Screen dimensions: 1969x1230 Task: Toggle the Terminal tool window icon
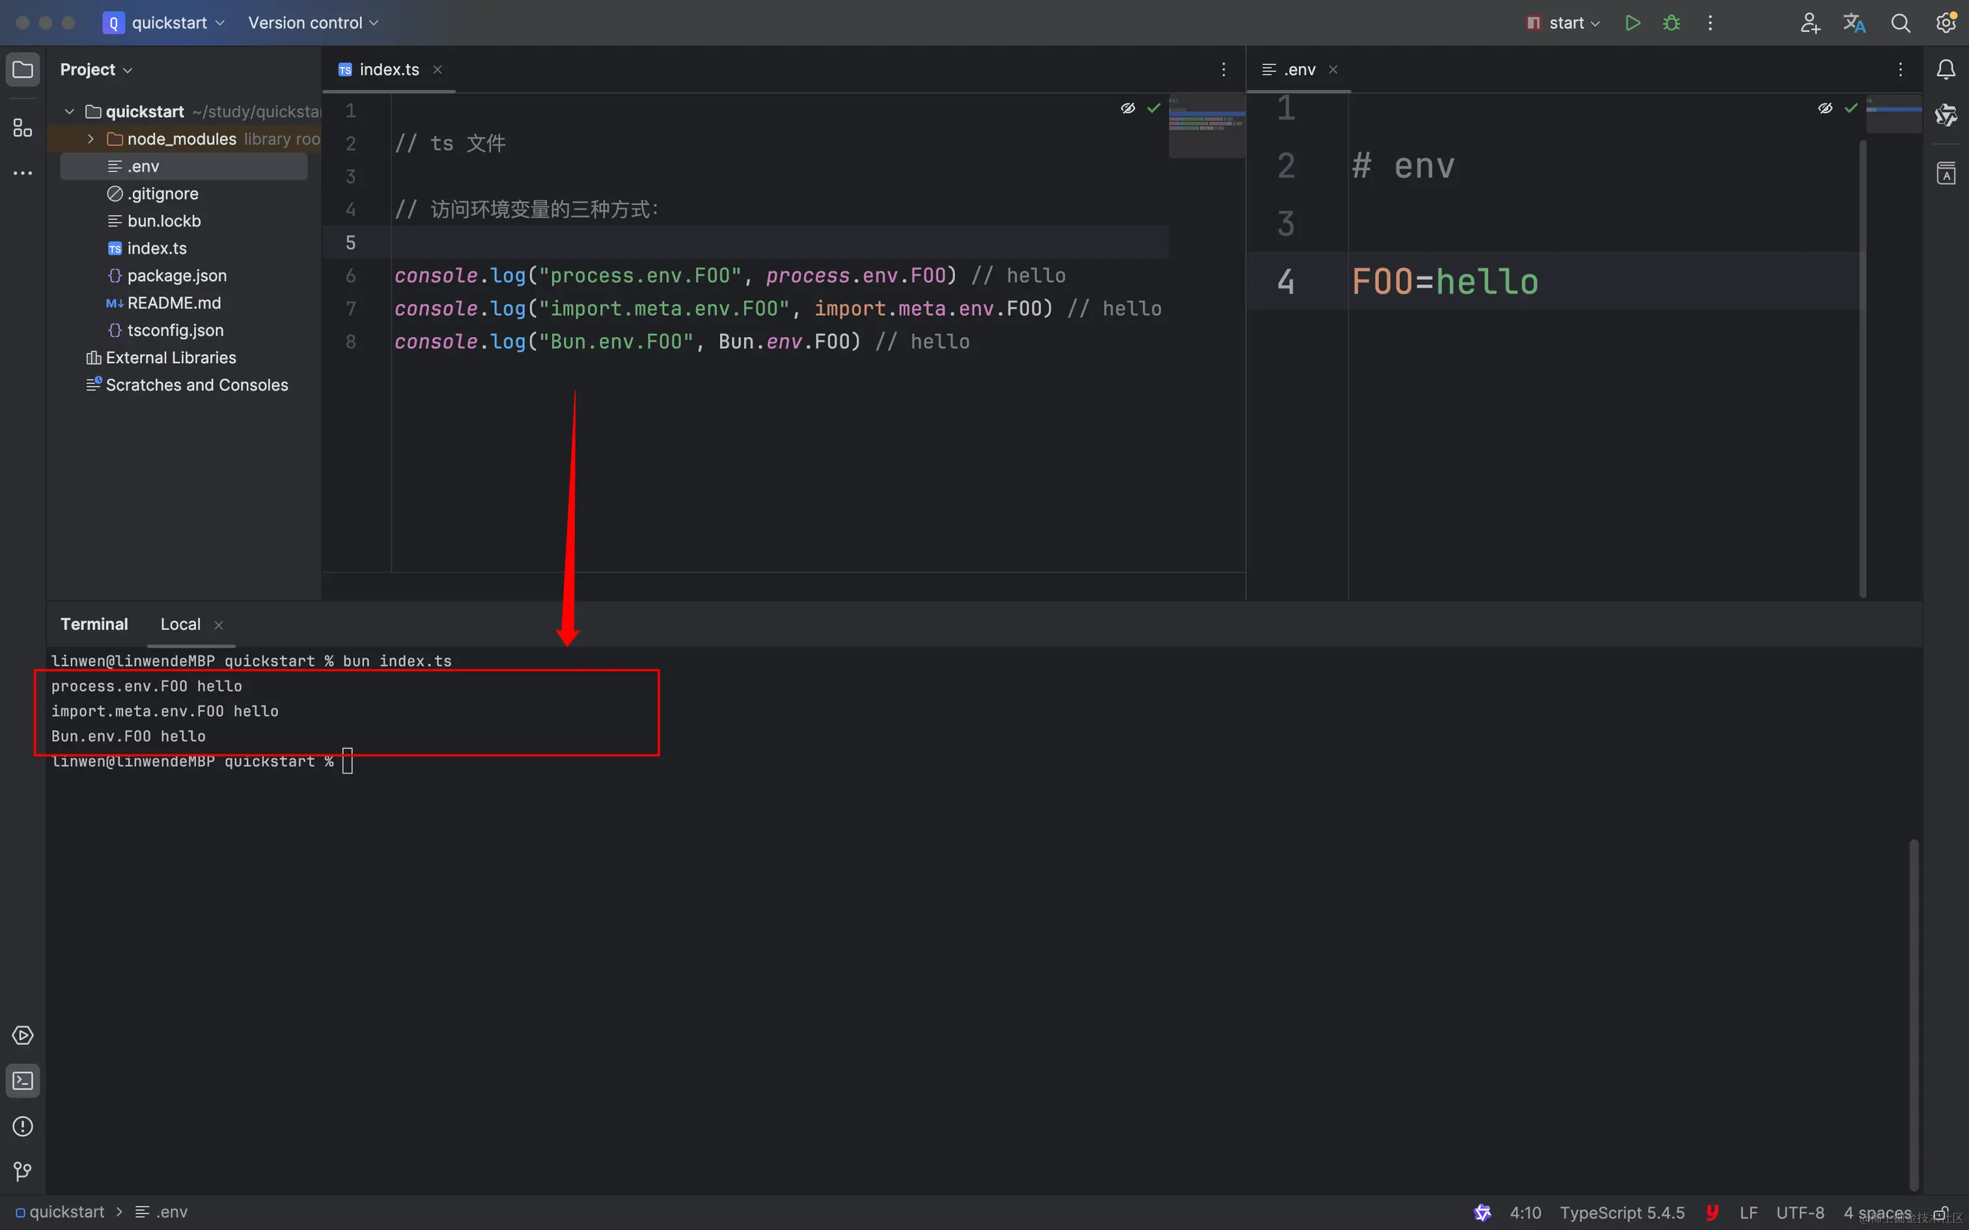(x=23, y=1081)
